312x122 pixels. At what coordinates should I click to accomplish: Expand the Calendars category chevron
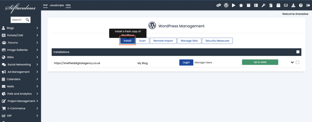(37, 79)
